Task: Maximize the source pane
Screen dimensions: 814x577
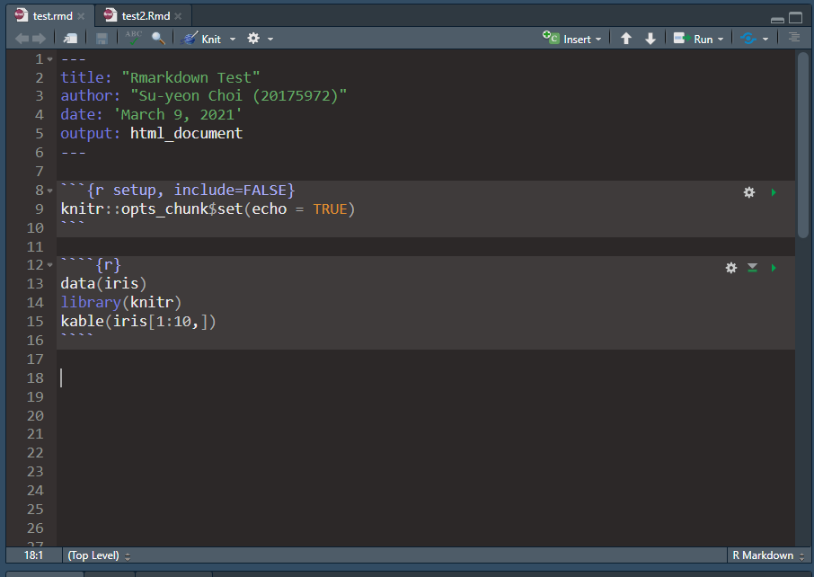Action: pyautogui.click(x=796, y=18)
